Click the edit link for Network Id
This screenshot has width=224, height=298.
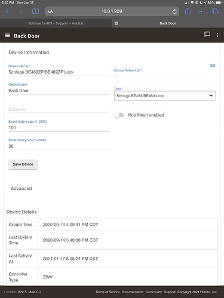(213, 65)
